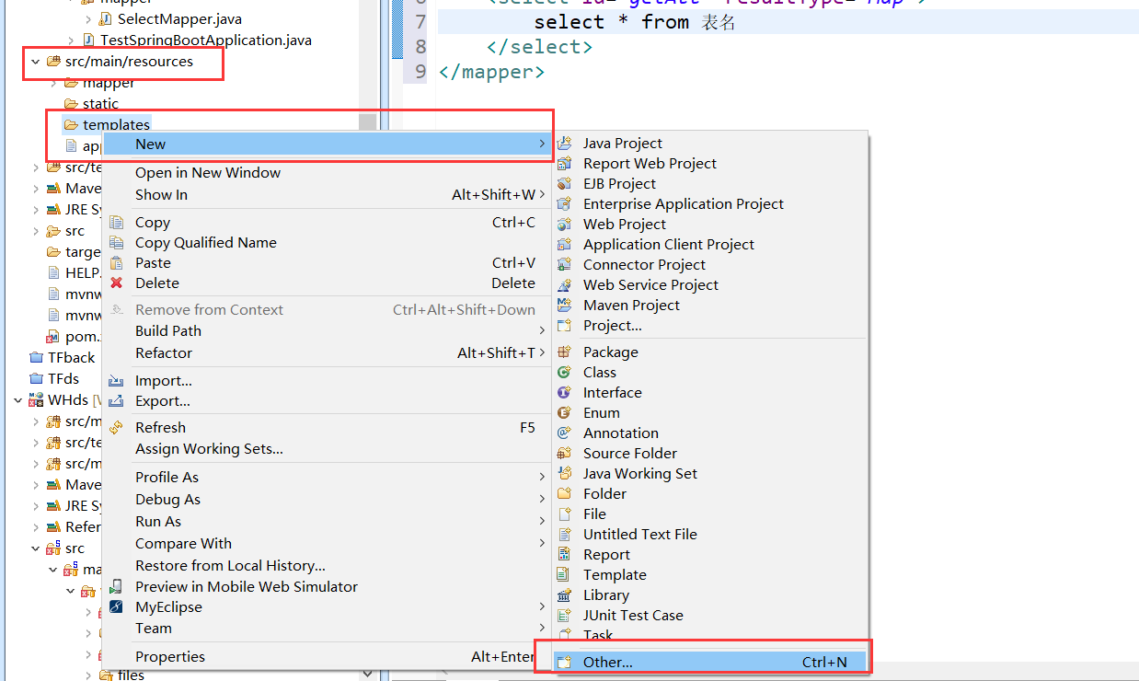Click the Package icon in New submenu
This screenshot has height=681, width=1139.
[565, 352]
